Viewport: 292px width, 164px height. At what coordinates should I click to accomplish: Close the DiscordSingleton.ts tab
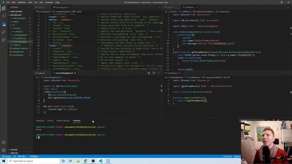[75, 73]
